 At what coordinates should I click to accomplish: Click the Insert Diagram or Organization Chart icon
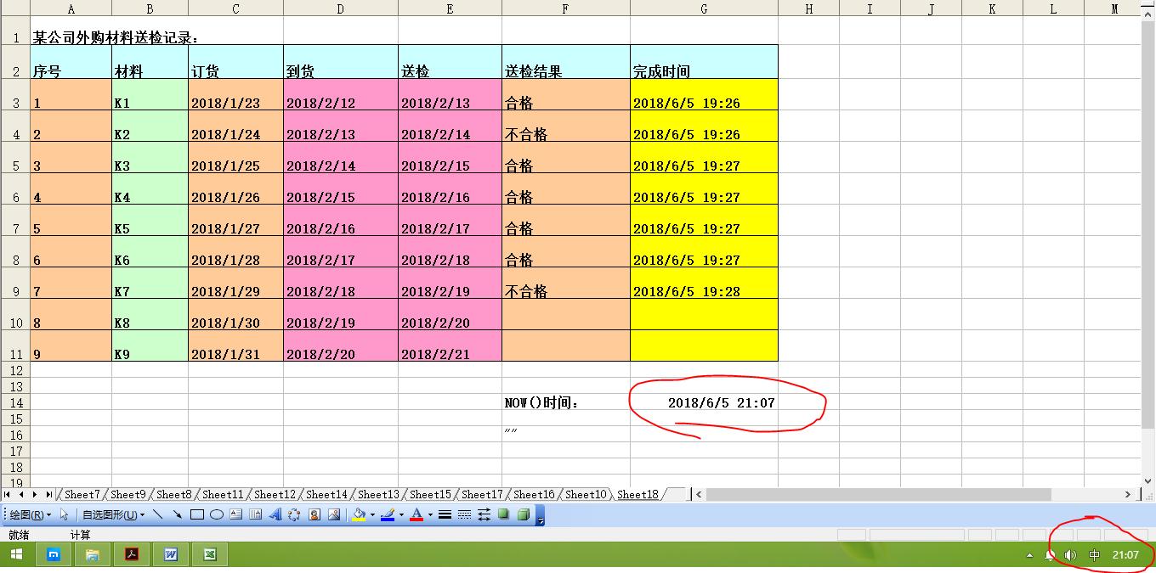[293, 514]
